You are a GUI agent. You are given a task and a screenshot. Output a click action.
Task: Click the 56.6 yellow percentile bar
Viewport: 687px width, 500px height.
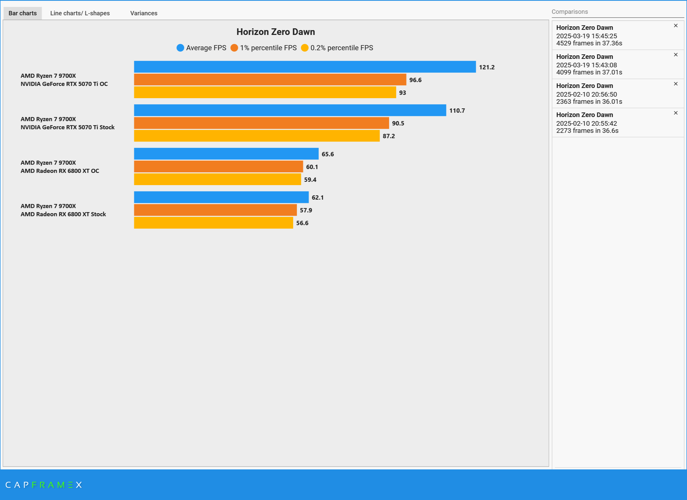tap(213, 223)
